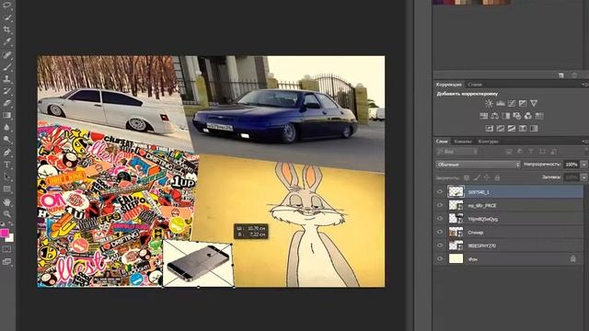
Task: Select the Blur tool
Action: [x=6, y=128]
